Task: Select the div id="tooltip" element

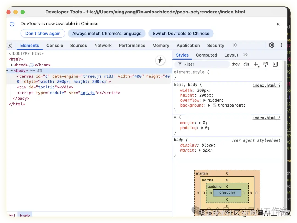Action: click(x=45, y=87)
